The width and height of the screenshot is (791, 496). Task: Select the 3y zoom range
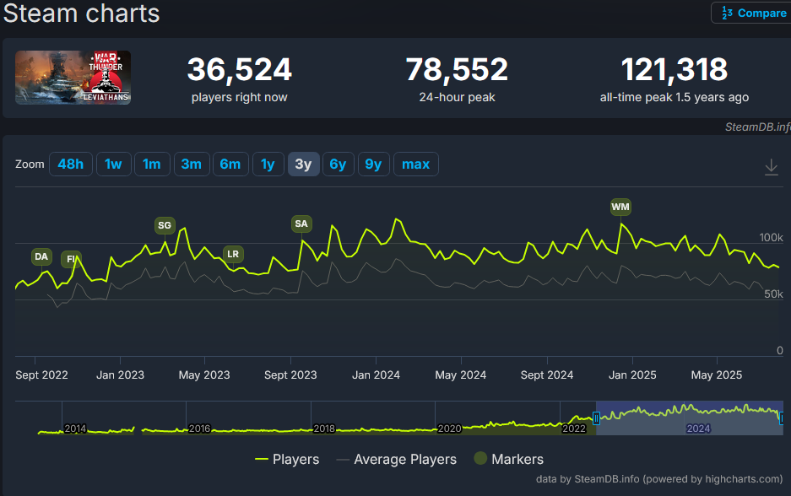click(303, 164)
